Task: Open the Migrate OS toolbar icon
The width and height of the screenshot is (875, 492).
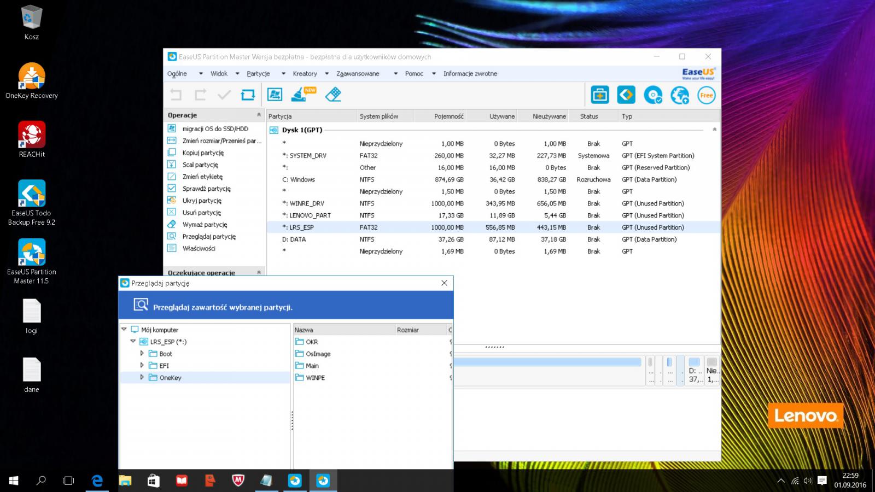Action: (x=275, y=95)
